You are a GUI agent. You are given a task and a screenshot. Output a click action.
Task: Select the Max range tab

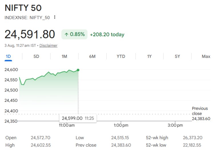(x=206, y=56)
